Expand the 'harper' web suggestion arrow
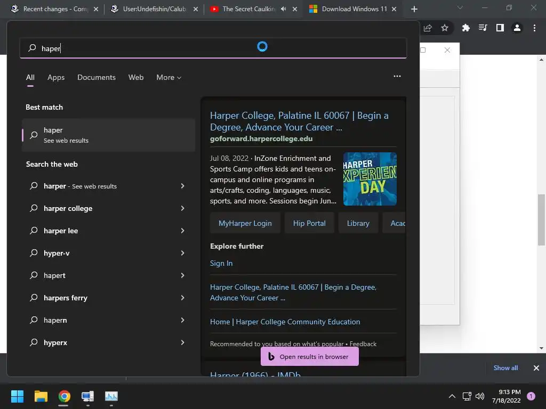Screen dimensions: 546x409 pyautogui.click(x=182, y=186)
